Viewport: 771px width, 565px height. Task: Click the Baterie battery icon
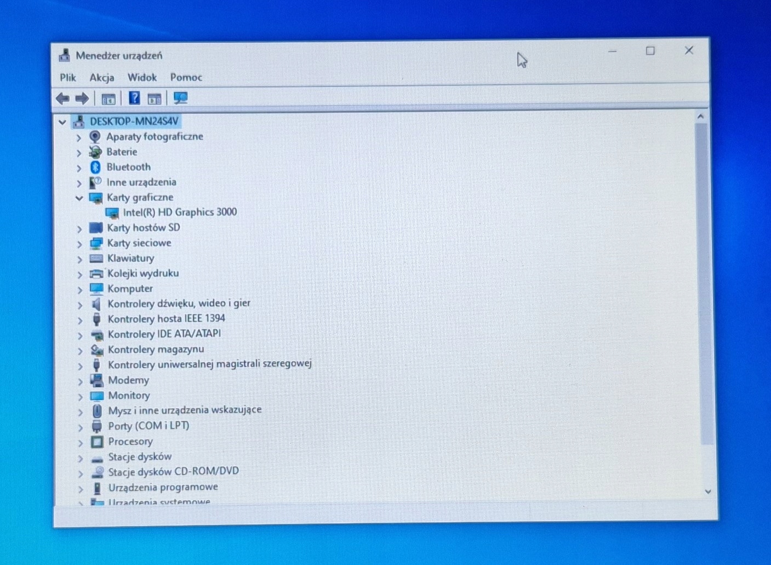tap(95, 152)
